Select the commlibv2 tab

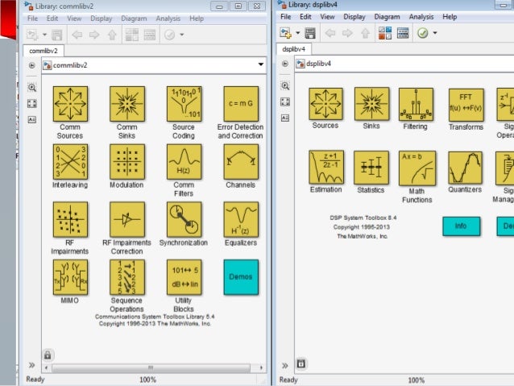click(44, 51)
